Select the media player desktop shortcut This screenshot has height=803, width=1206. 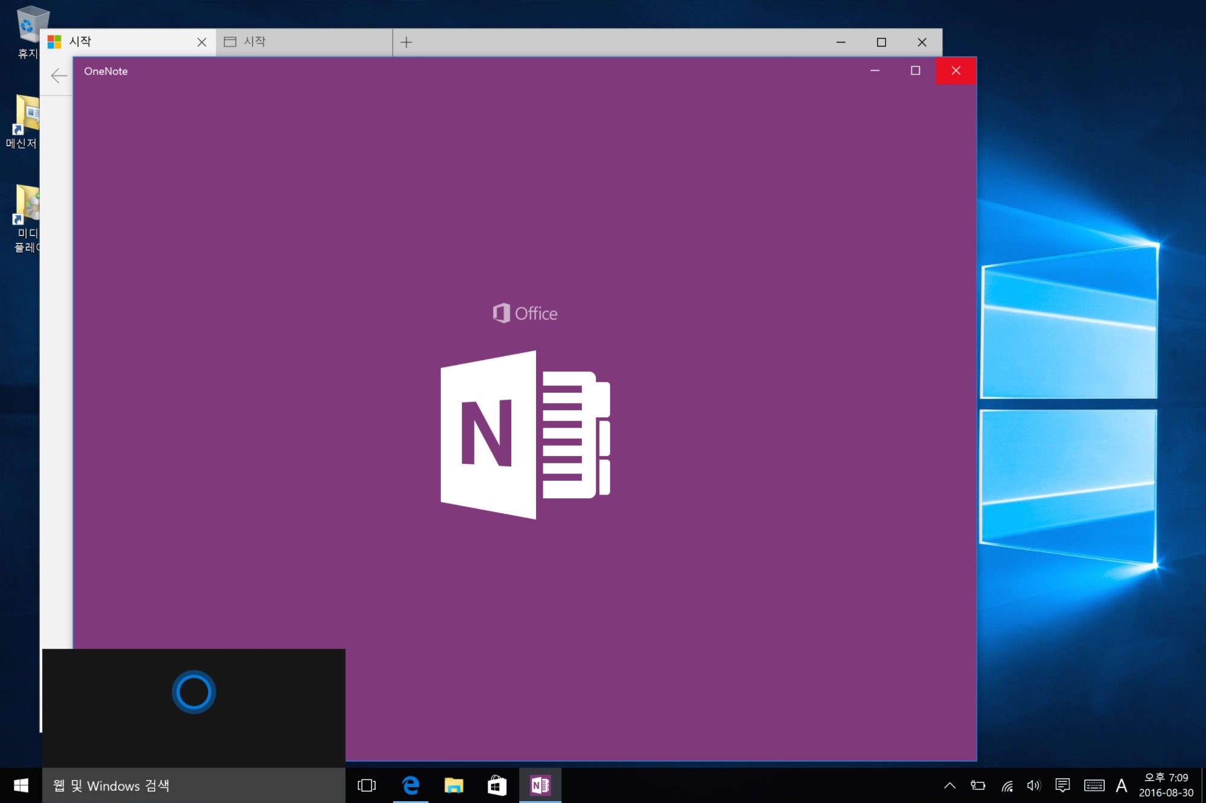(27, 218)
